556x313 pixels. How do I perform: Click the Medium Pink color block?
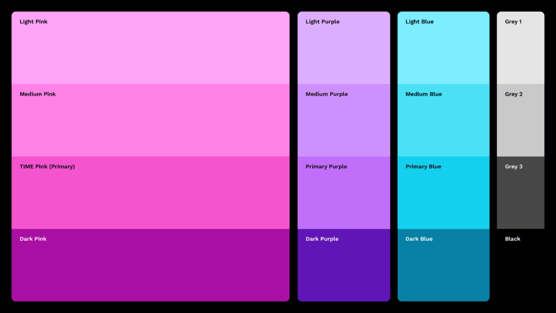[x=150, y=120]
